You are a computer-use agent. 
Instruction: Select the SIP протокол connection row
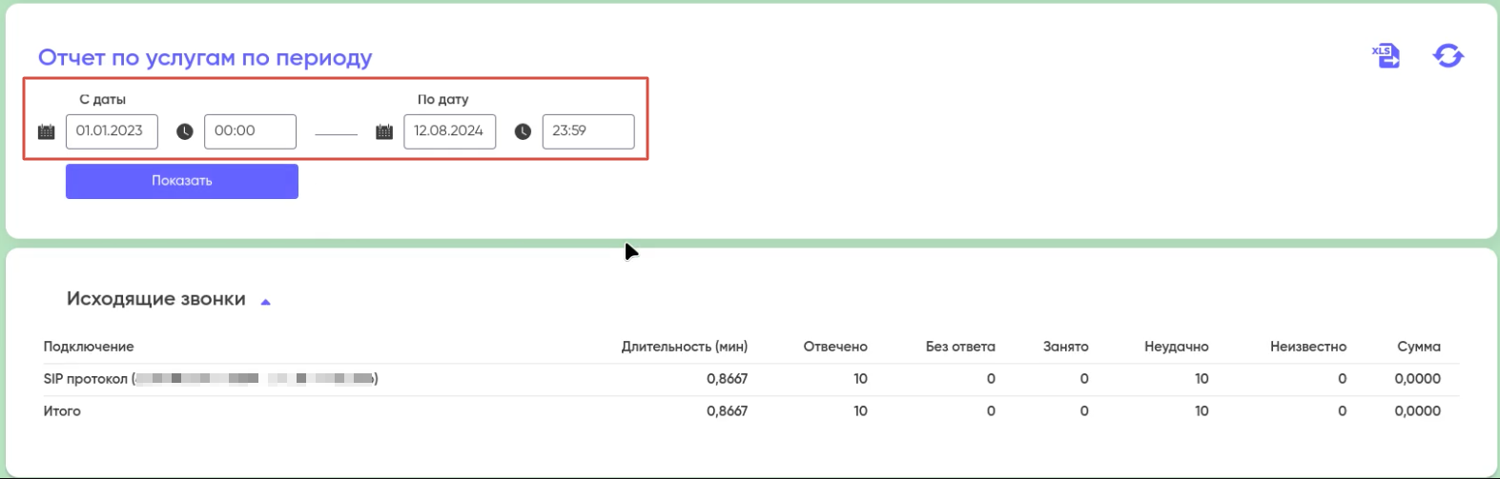tap(86, 379)
